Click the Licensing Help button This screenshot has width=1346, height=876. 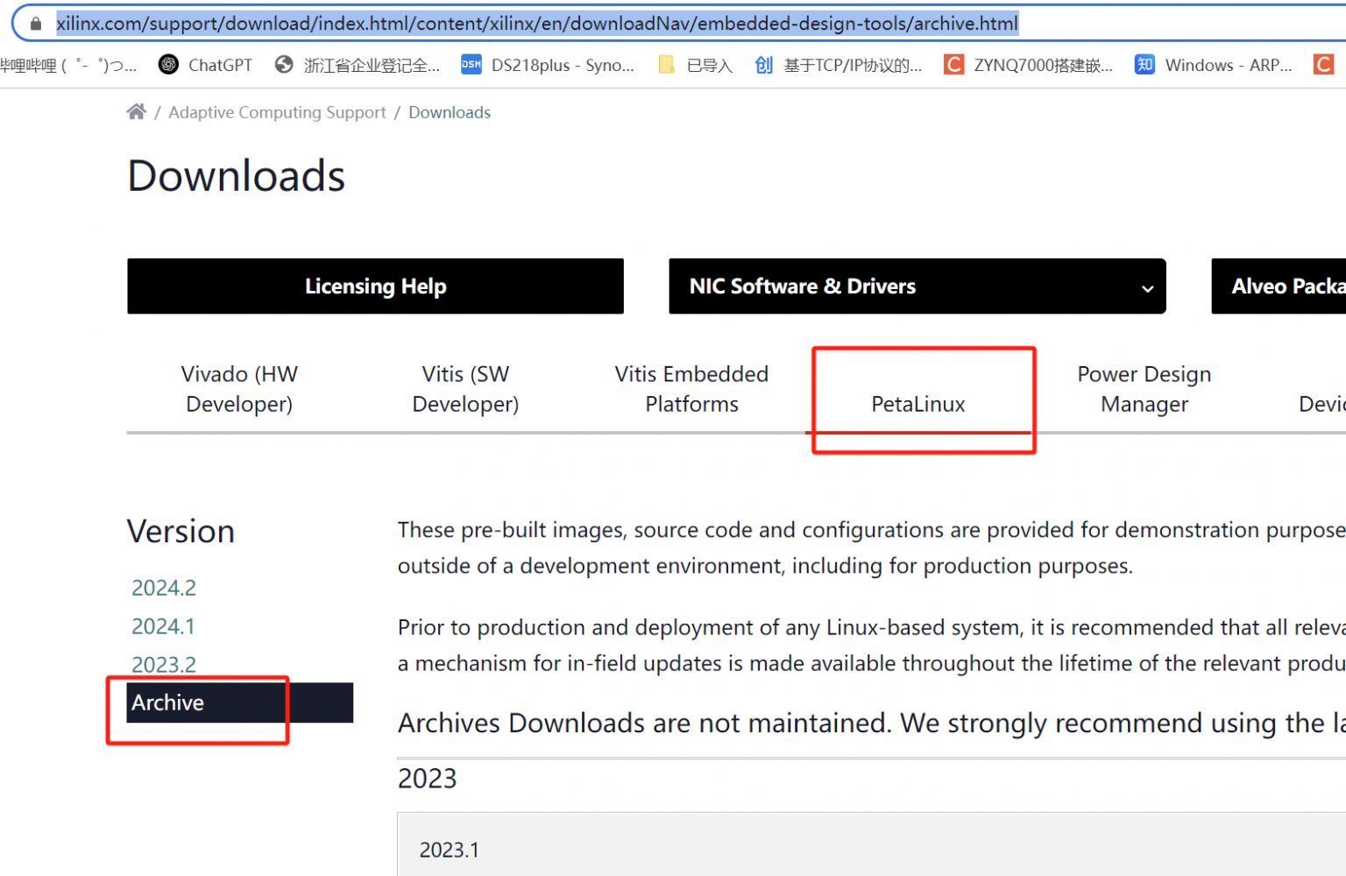[x=375, y=286]
